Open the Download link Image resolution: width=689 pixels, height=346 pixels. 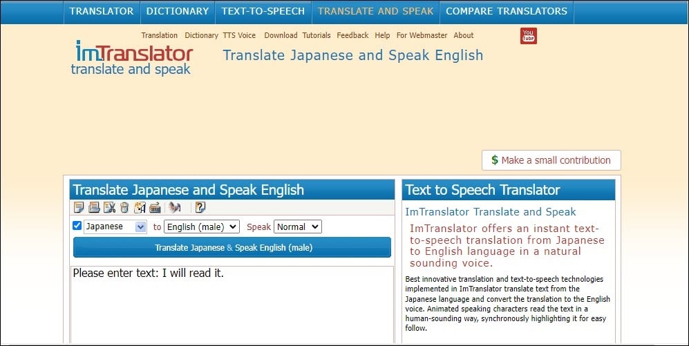(281, 35)
